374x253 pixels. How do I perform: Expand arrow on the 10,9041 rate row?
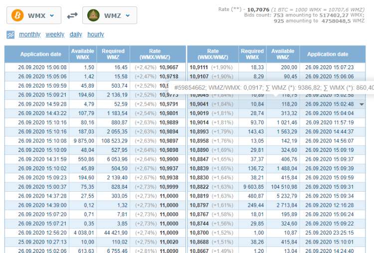click(362, 104)
